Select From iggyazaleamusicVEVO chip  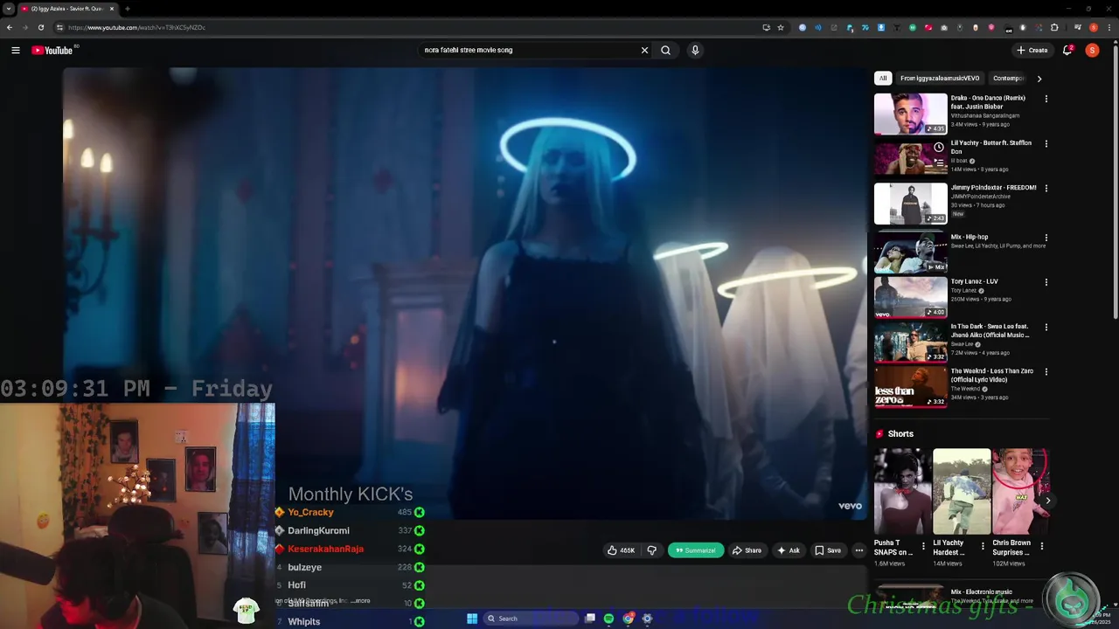(x=940, y=79)
